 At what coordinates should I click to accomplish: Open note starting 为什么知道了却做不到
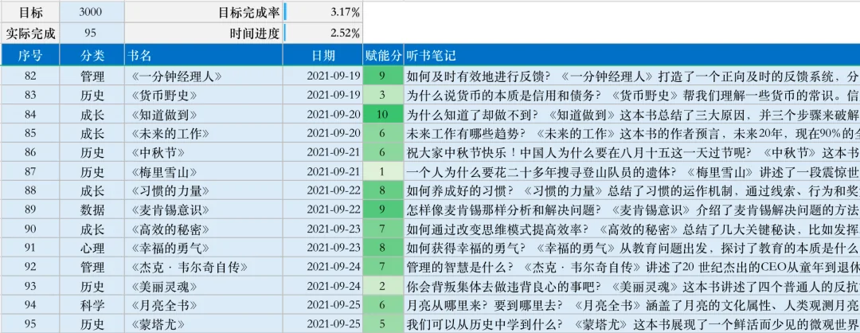631,114
